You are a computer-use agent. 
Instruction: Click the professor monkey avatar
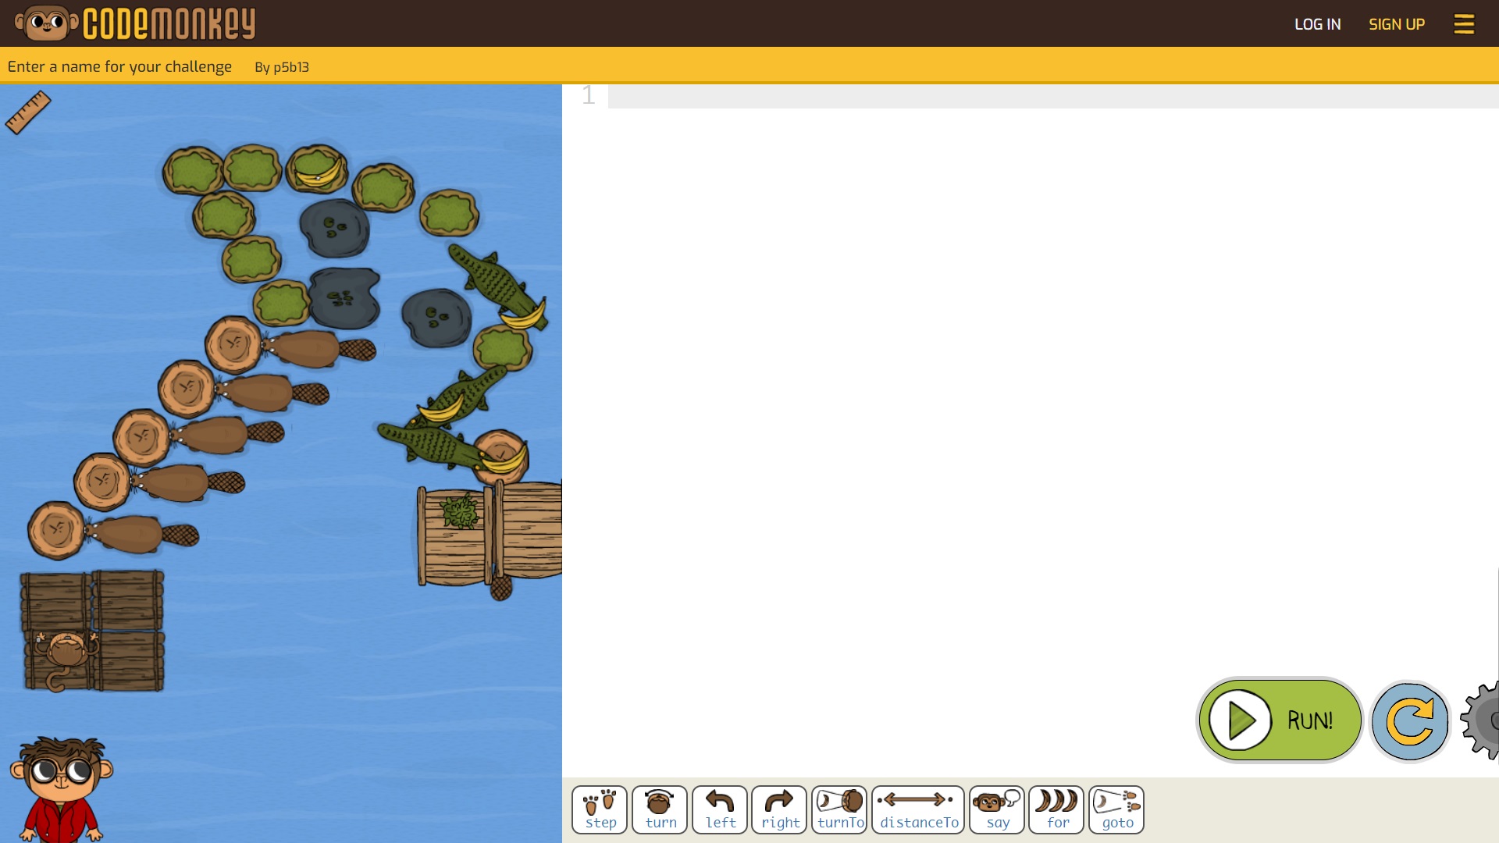point(61,788)
